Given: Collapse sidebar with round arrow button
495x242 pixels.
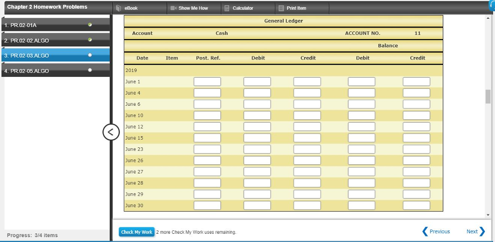Looking at the screenshot, I should pyautogui.click(x=111, y=132).
